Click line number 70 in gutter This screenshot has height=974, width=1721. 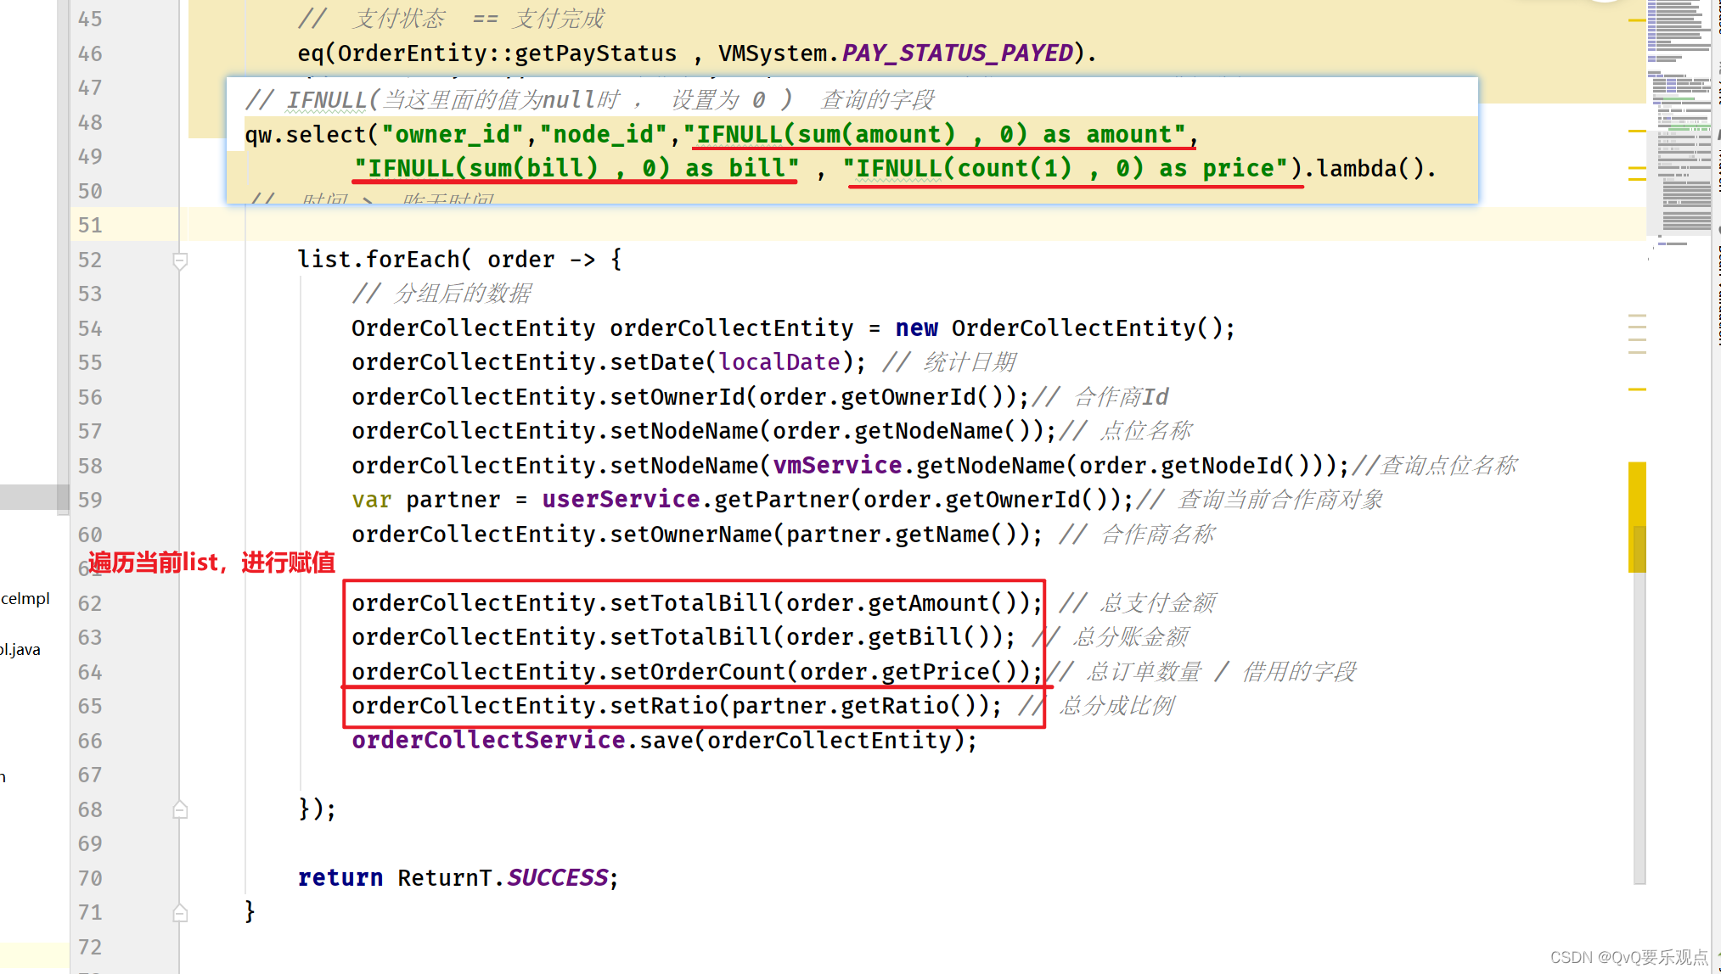(90, 878)
